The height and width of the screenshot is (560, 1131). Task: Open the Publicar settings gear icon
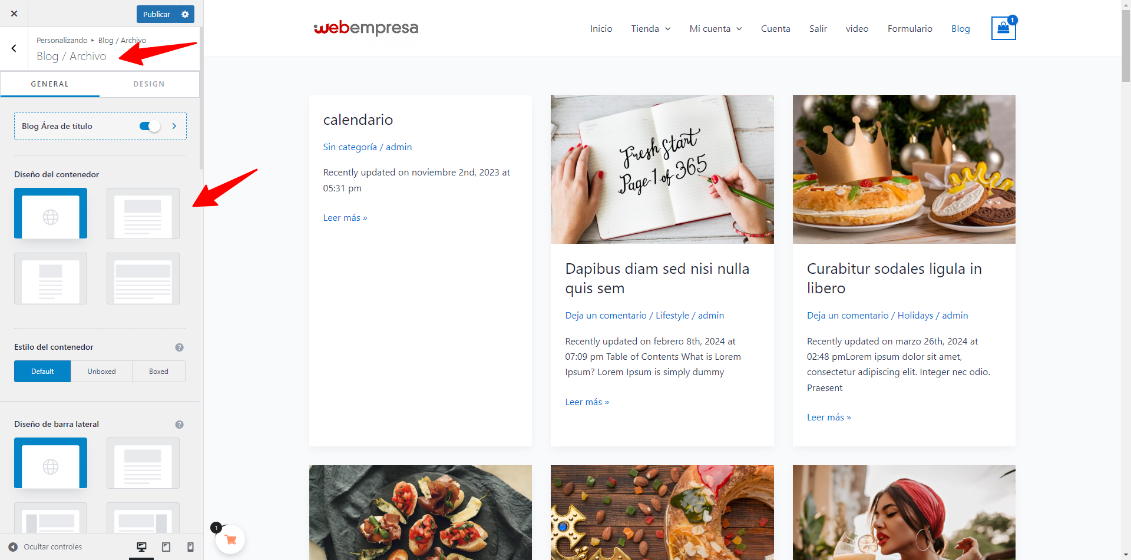tap(185, 14)
